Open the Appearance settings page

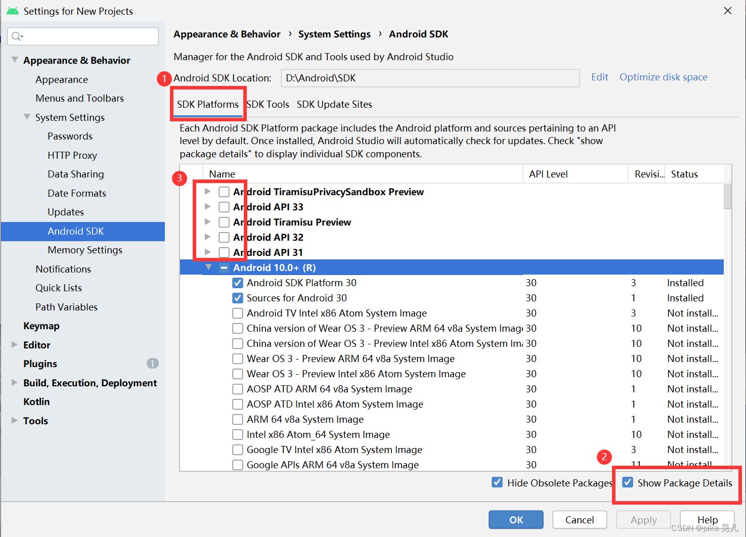(x=62, y=79)
